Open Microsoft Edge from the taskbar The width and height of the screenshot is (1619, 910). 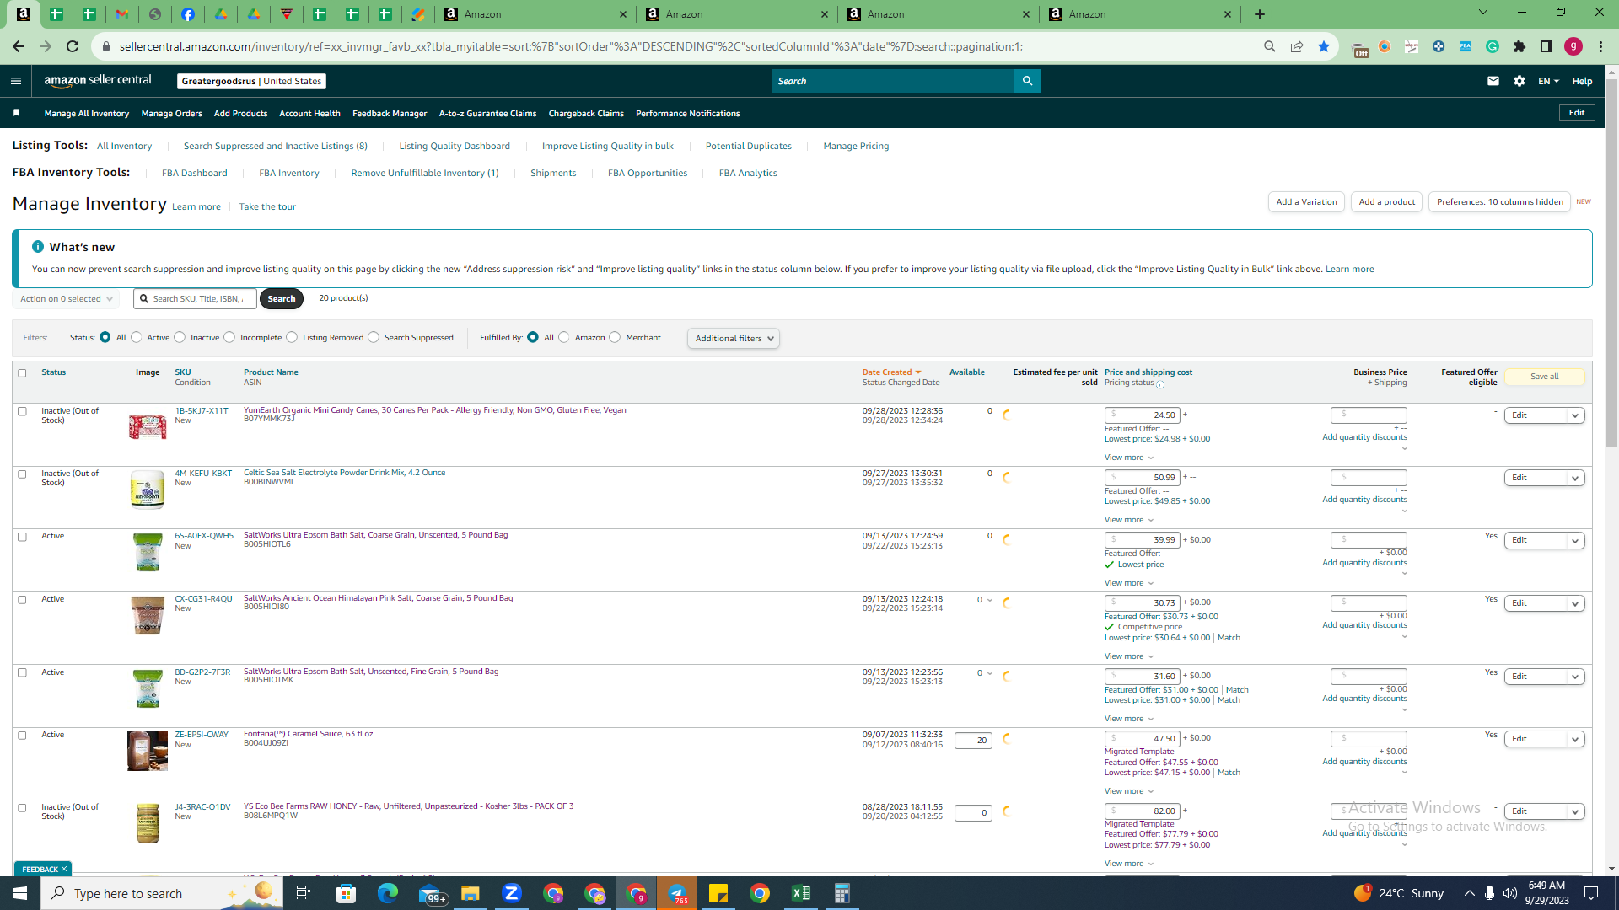click(388, 893)
